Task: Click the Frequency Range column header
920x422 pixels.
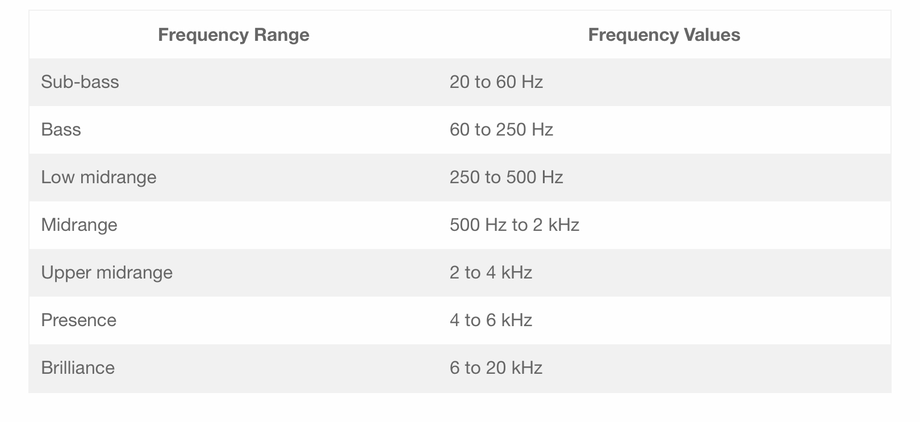Action: pos(233,35)
